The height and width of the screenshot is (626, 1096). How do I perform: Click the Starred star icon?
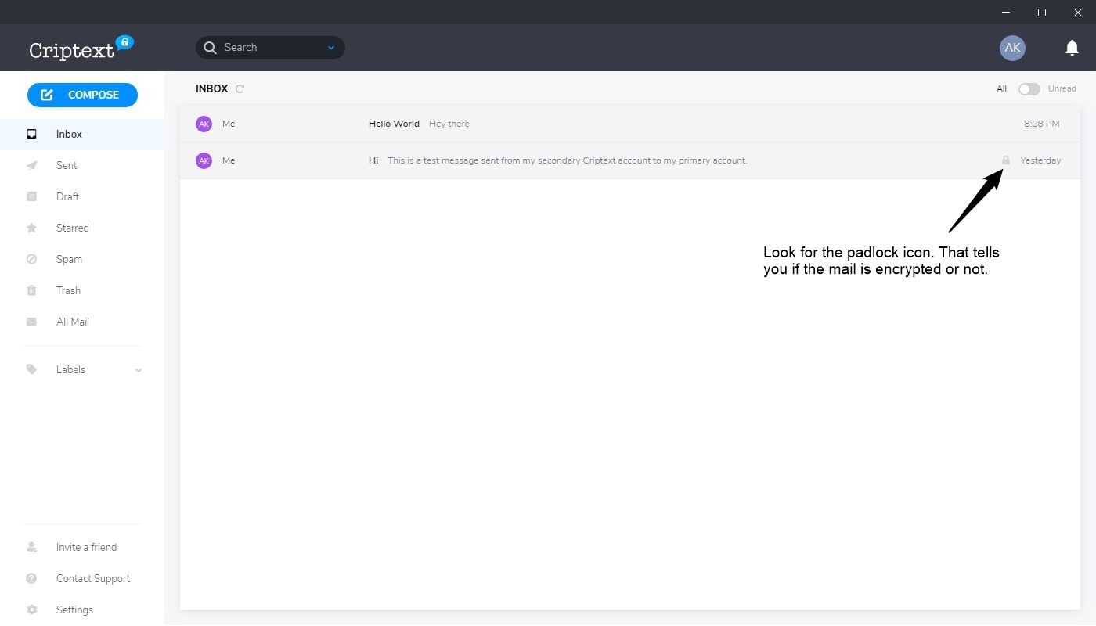tap(31, 228)
